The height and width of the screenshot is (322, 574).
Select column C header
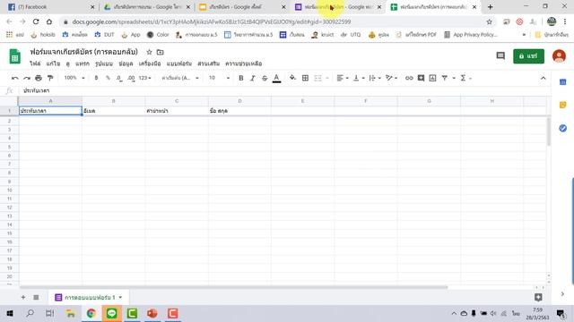coord(177,101)
